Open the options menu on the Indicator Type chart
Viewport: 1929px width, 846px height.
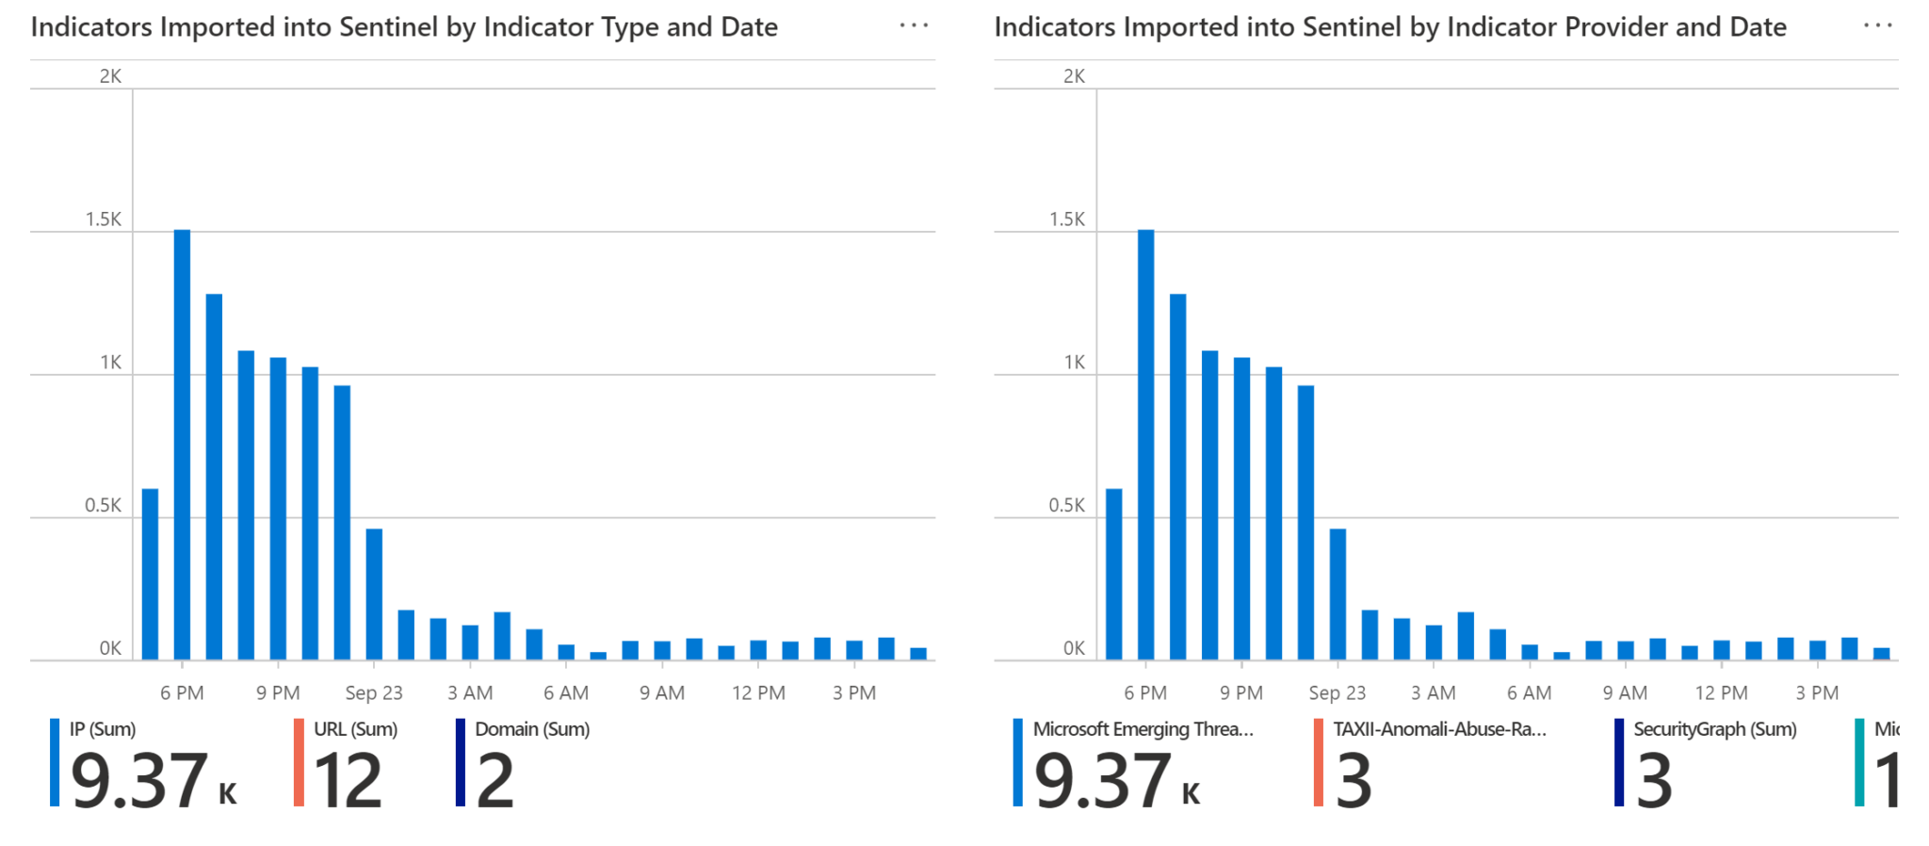pyautogui.click(x=913, y=25)
